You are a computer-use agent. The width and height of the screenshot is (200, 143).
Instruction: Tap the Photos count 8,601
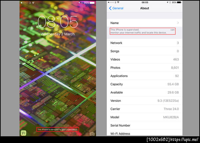pyautogui.click(x=175, y=68)
